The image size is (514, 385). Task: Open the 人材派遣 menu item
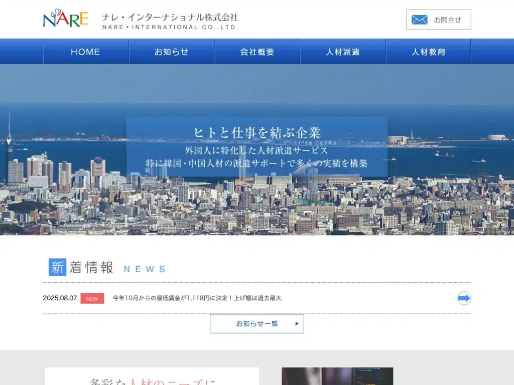pyautogui.click(x=343, y=52)
